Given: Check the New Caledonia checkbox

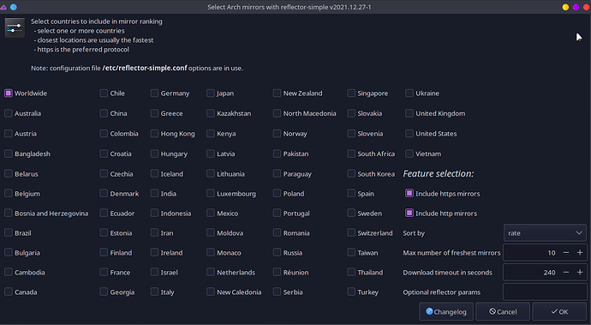Looking at the screenshot, I should (x=211, y=292).
